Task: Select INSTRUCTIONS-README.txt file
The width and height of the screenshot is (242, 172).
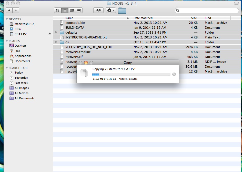Action: click(x=86, y=37)
